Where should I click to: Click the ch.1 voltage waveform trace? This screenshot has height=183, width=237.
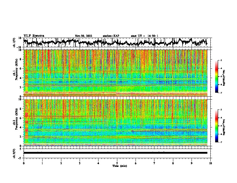115,42
